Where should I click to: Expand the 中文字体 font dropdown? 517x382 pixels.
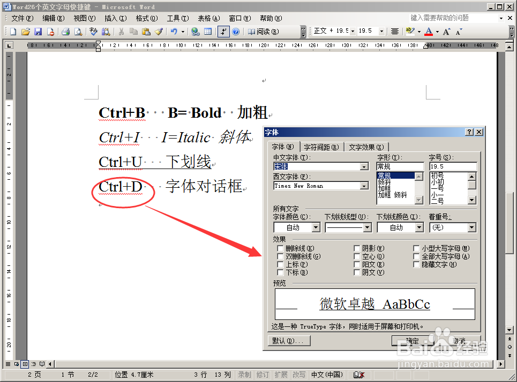(x=364, y=166)
